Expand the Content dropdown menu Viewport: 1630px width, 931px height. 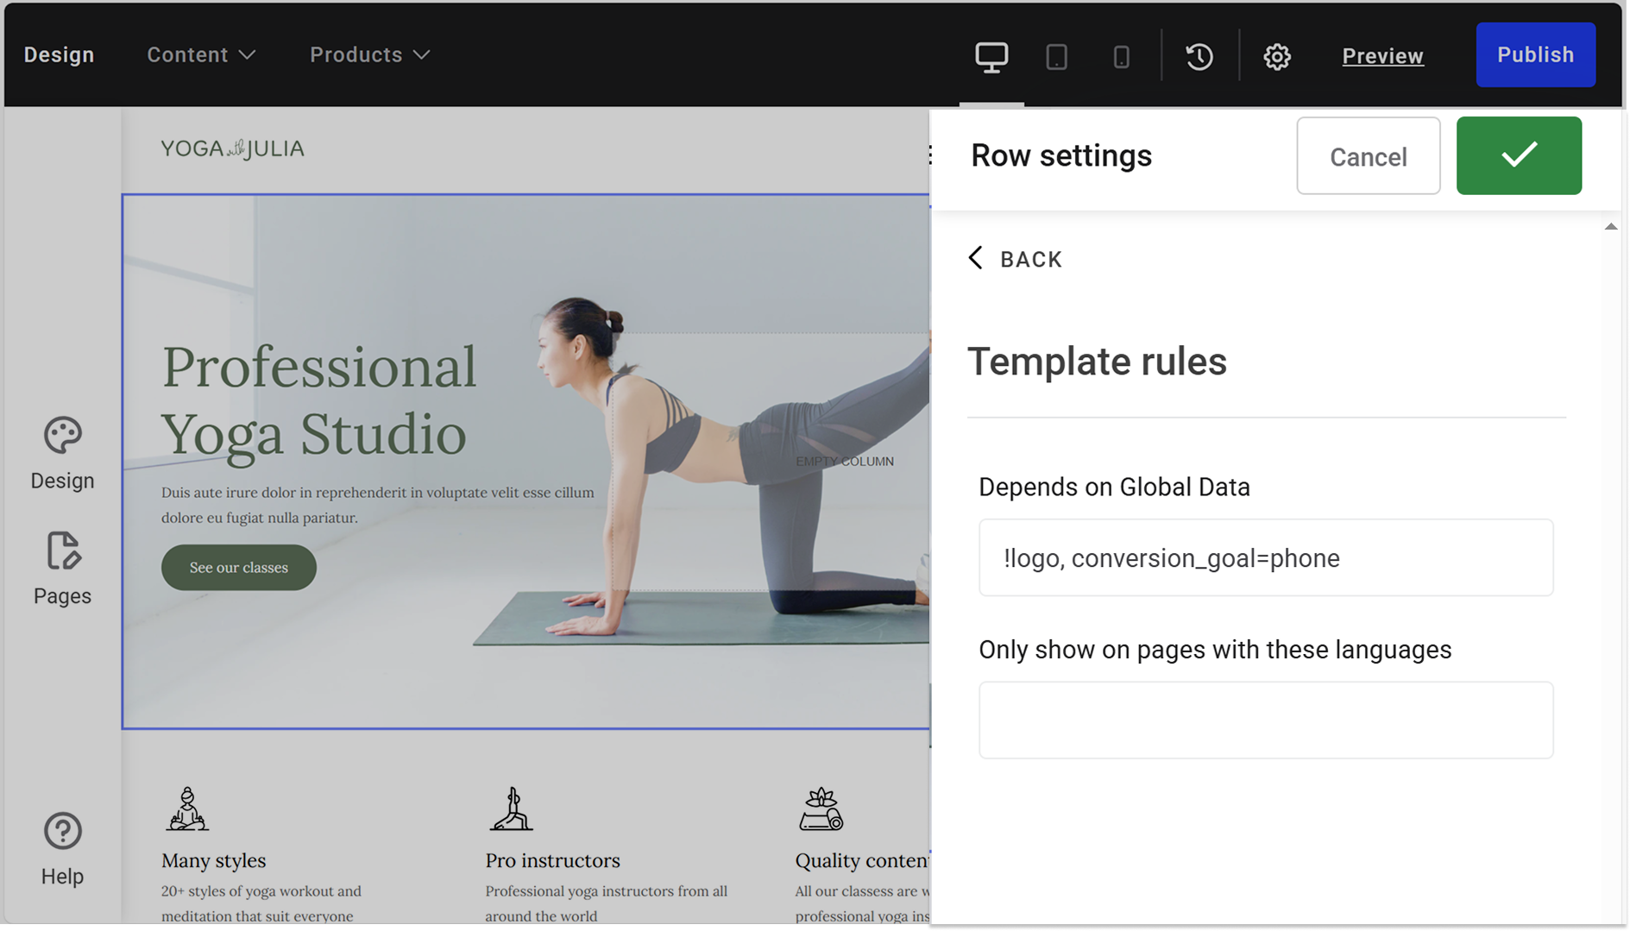tap(201, 54)
